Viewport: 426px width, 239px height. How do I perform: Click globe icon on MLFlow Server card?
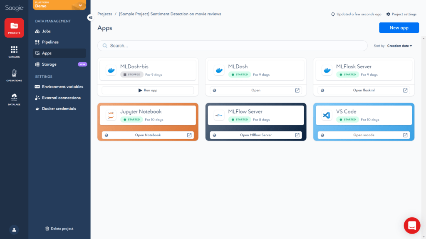click(x=214, y=135)
